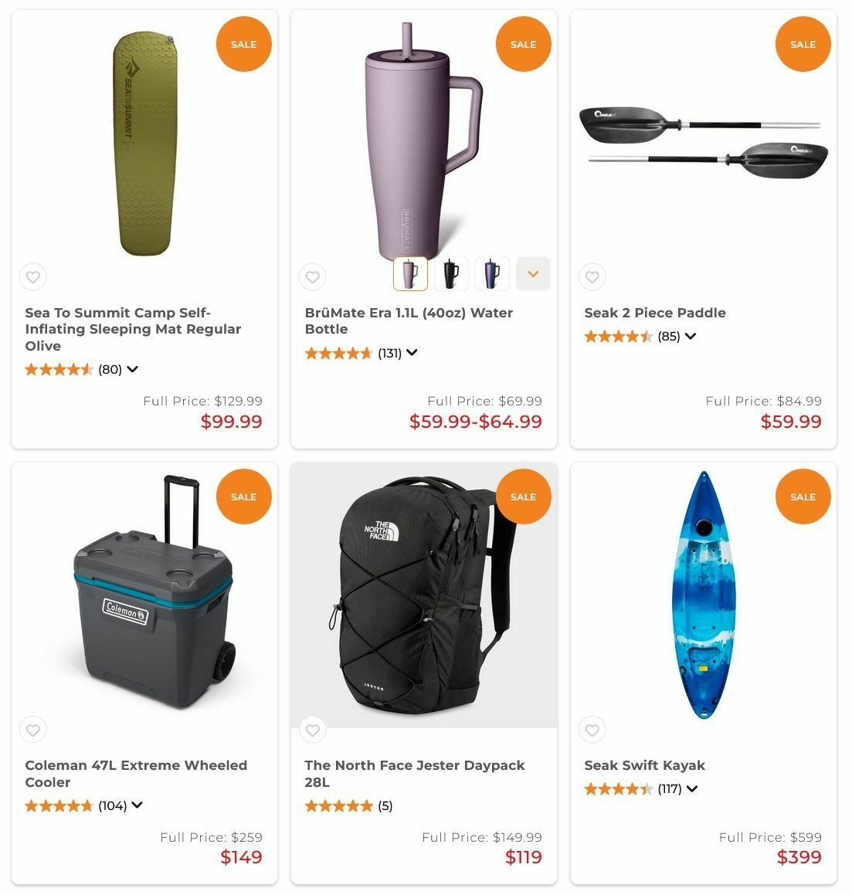The width and height of the screenshot is (852, 895).
Task: Wishlist the North Face Jester Daypack
Action: click(x=312, y=730)
